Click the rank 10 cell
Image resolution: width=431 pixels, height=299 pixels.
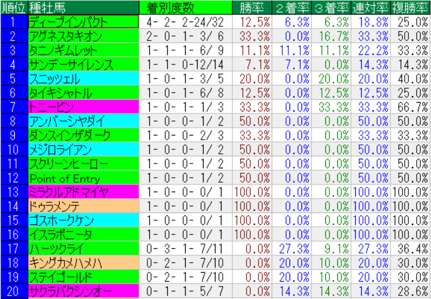tap(14, 149)
